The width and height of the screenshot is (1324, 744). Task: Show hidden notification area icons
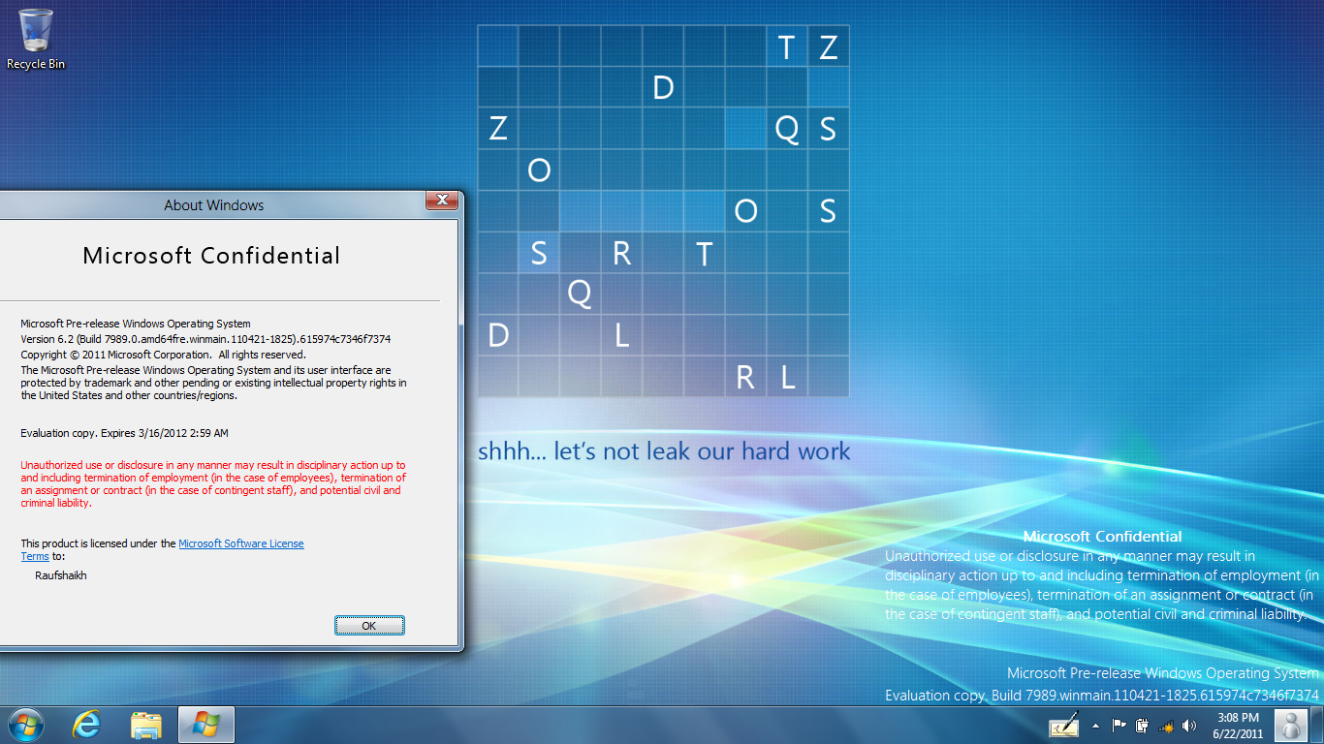tap(1096, 725)
